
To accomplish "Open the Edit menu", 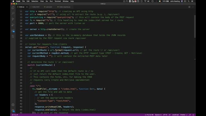I will click(x=28, y=1).
